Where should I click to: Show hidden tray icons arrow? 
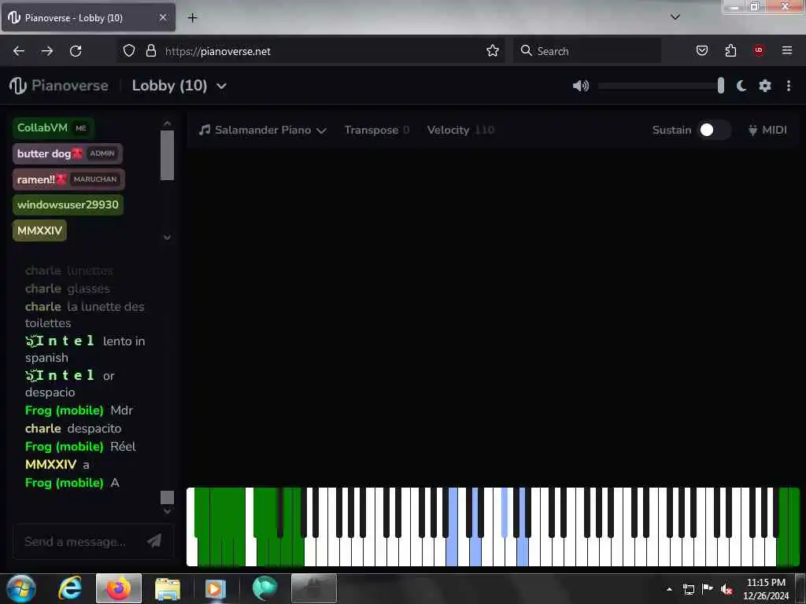[x=669, y=589]
